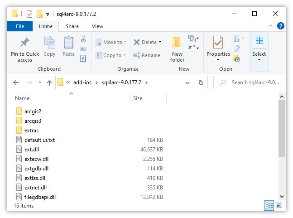Viewport: 293px width, 218px height.
Task: Open the Customize Quick Access Toolbar dropdown
Action: 48,15
